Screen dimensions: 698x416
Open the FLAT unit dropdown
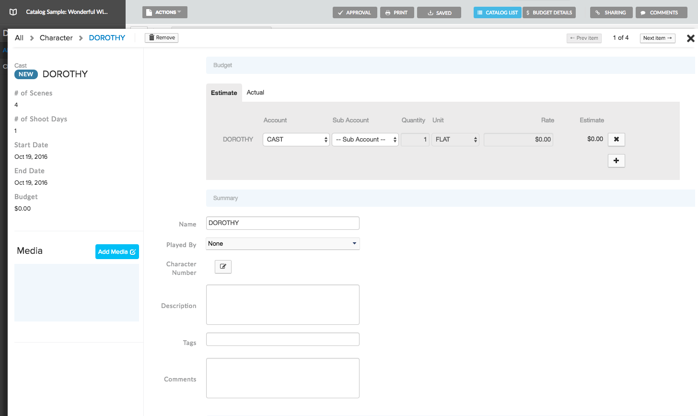(455, 139)
